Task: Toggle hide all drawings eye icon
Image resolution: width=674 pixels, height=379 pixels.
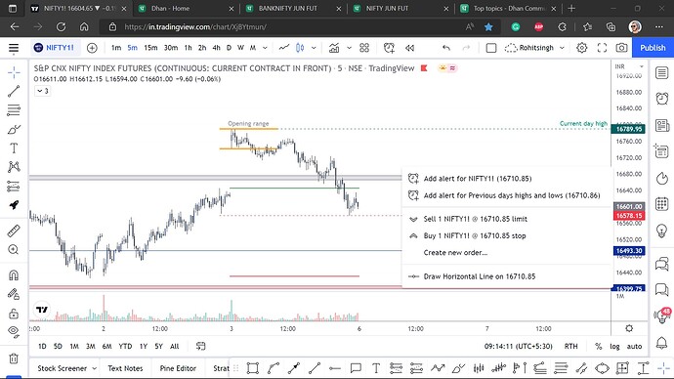Action: point(14,331)
